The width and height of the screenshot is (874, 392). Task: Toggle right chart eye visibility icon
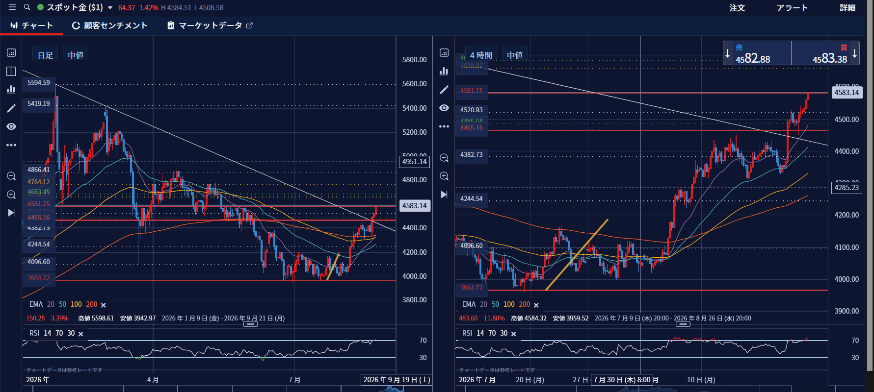click(x=444, y=108)
